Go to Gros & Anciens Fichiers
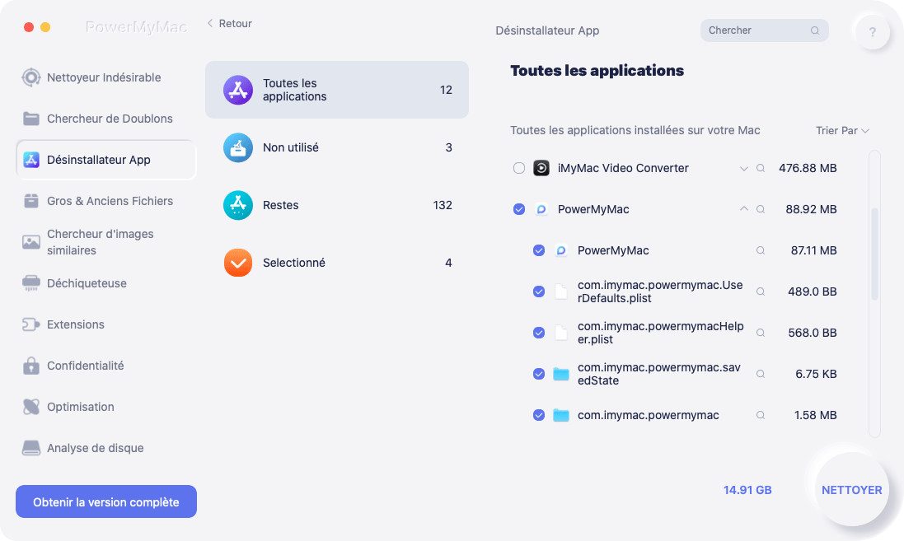 pos(106,201)
